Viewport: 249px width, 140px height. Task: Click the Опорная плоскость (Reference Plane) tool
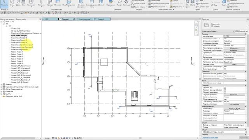(236, 3)
